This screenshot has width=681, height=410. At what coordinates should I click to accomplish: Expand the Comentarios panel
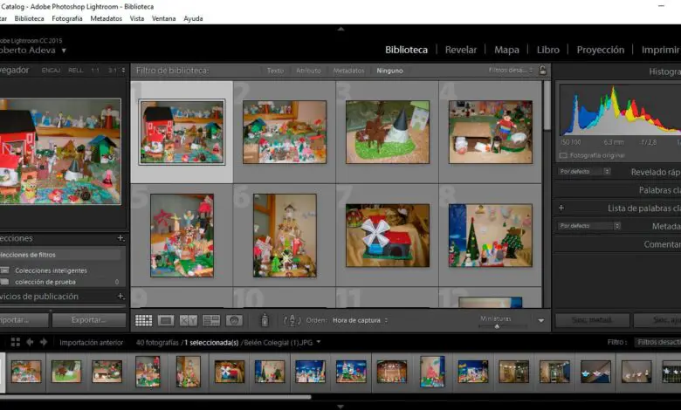tap(662, 244)
